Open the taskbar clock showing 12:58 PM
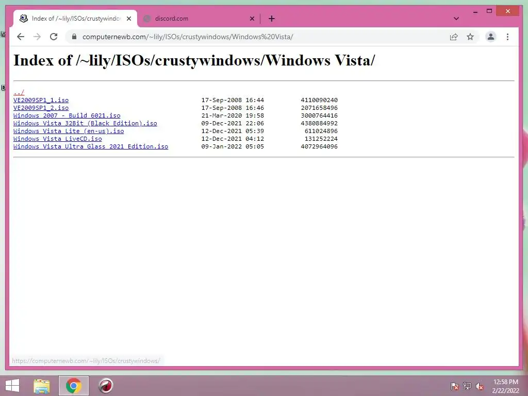This screenshot has width=528, height=396. point(505,386)
